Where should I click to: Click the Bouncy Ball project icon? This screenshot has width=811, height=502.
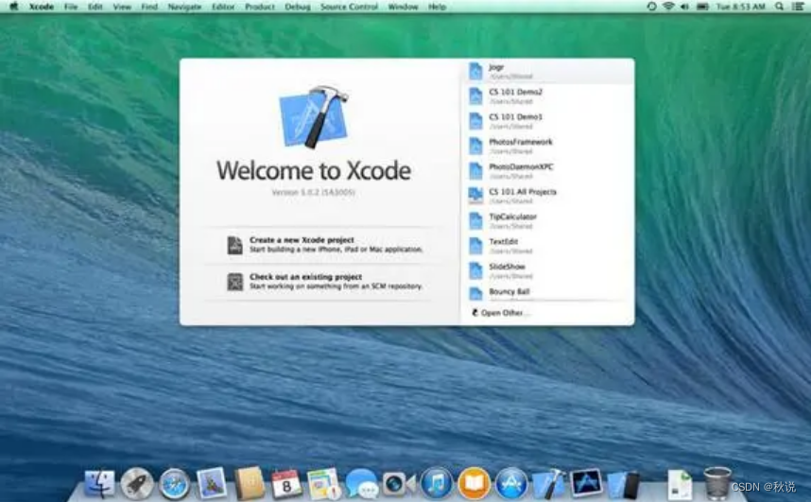(x=475, y=293)
